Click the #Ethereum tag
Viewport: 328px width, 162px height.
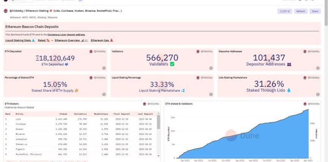16,17
